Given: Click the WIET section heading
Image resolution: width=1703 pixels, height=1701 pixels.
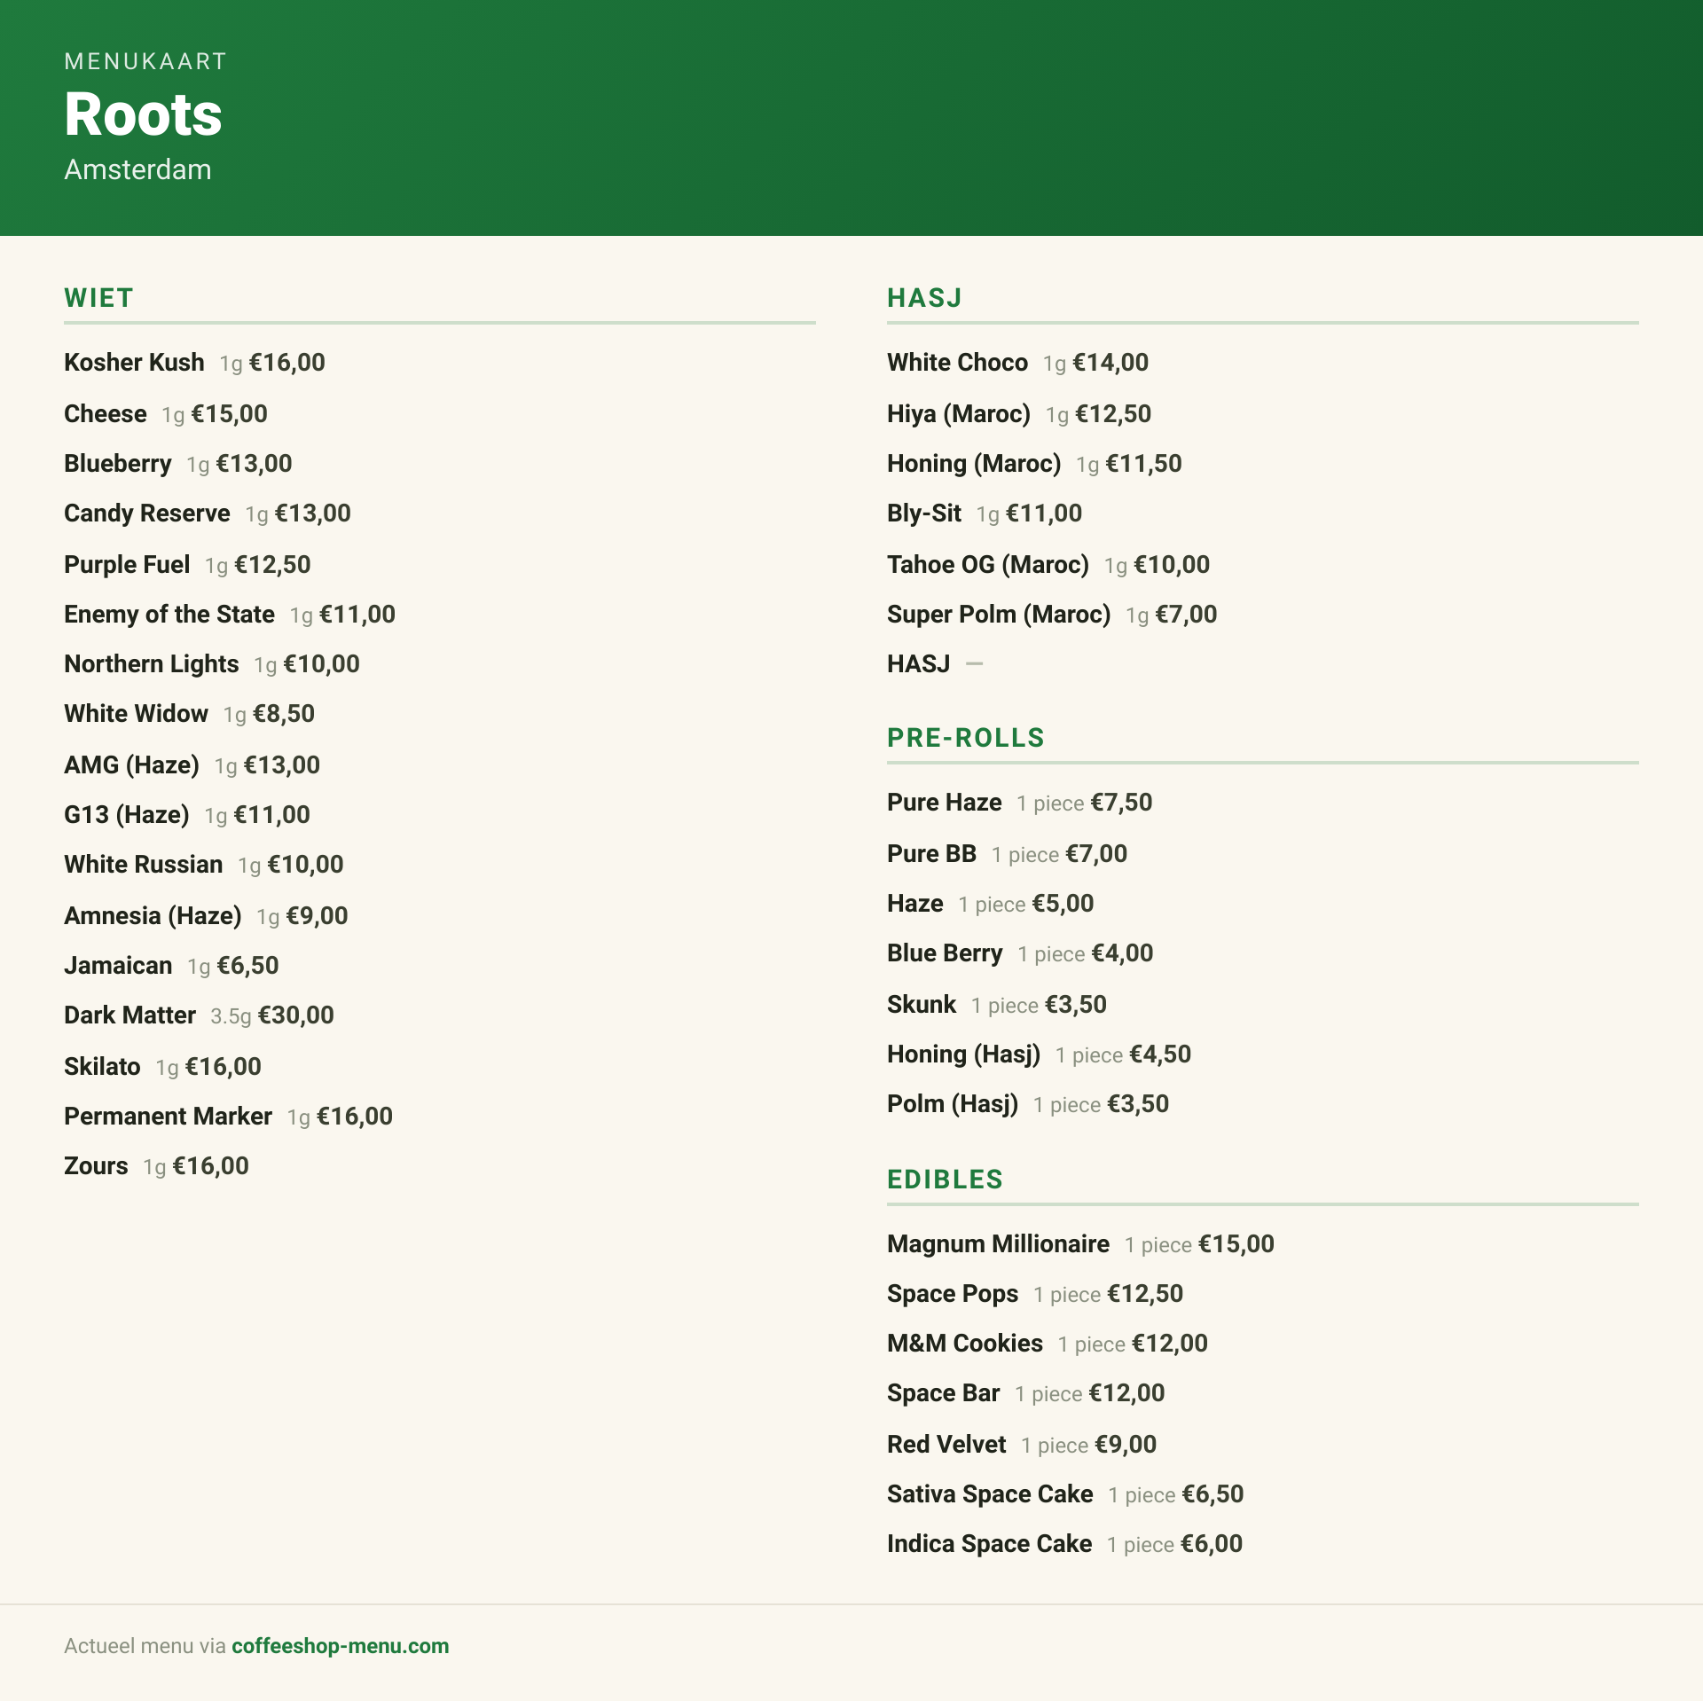Looking at the screenshot, I should (x=98, y=298).
